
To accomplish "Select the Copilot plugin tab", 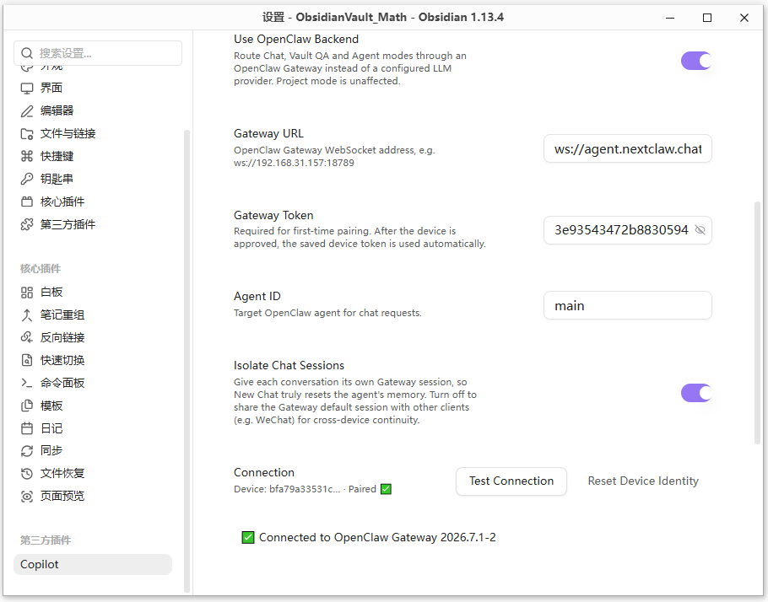I will click(93, 564).
